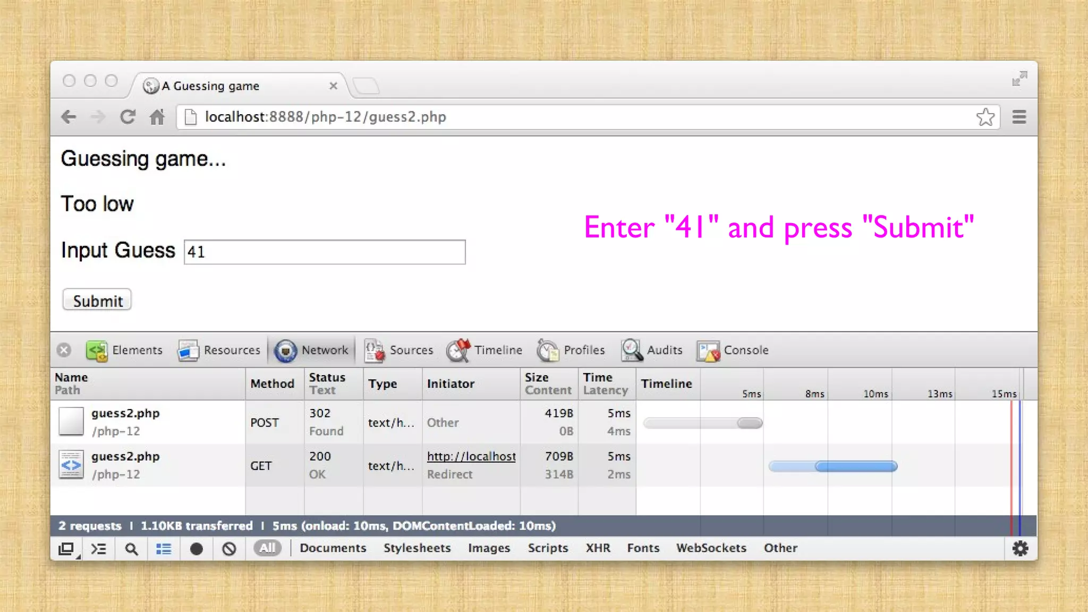Screen dimensions: 1088x612
Task: Sort by the Initiator column header
Action: [471, 384]
